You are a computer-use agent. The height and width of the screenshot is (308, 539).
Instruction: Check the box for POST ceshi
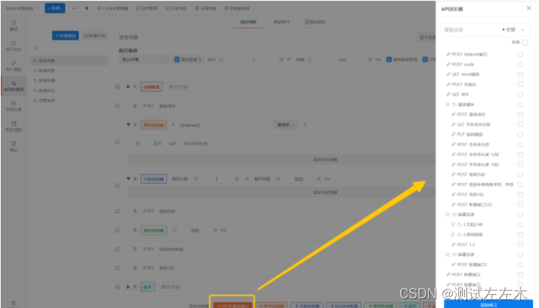point(520,64)
